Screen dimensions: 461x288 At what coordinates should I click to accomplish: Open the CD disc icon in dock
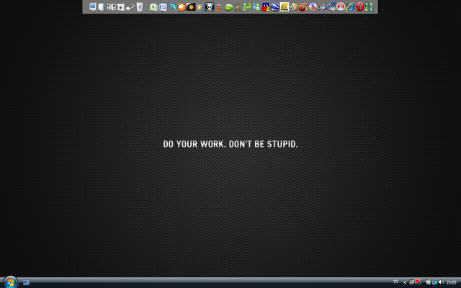click(313, 6)
